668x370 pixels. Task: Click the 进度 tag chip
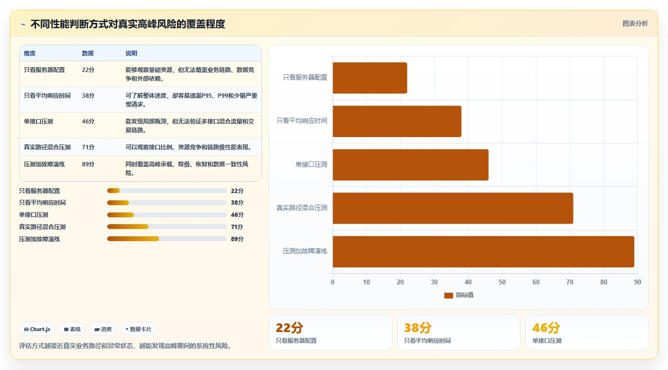(103, 329)
